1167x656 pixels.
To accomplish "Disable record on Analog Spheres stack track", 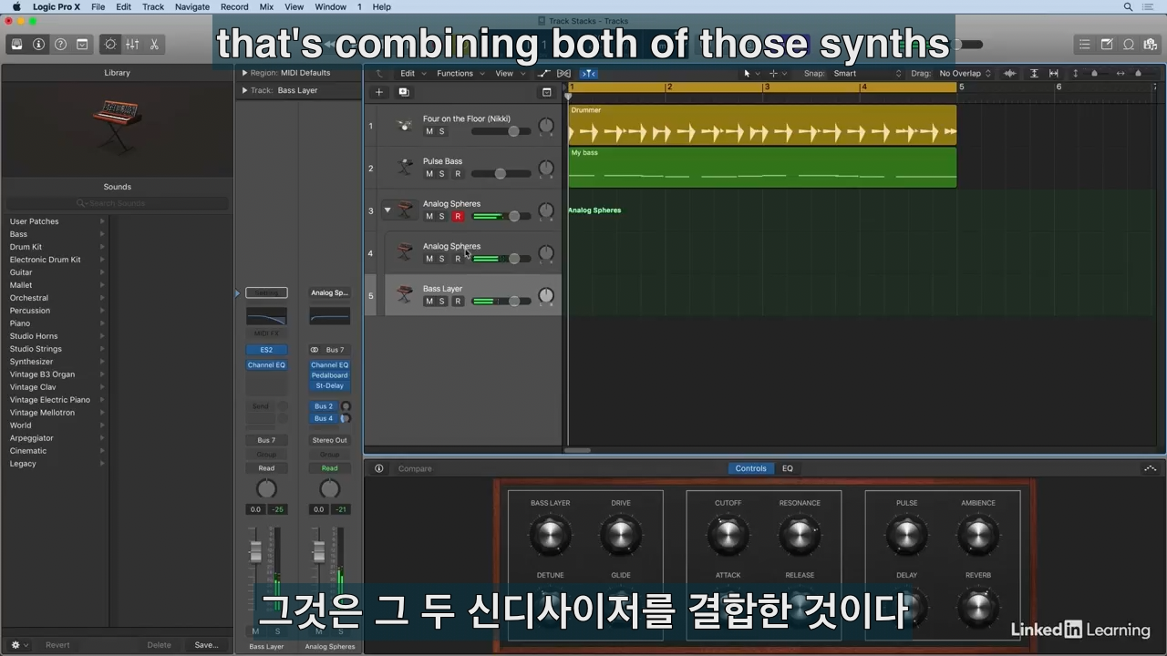I will 458,217.
